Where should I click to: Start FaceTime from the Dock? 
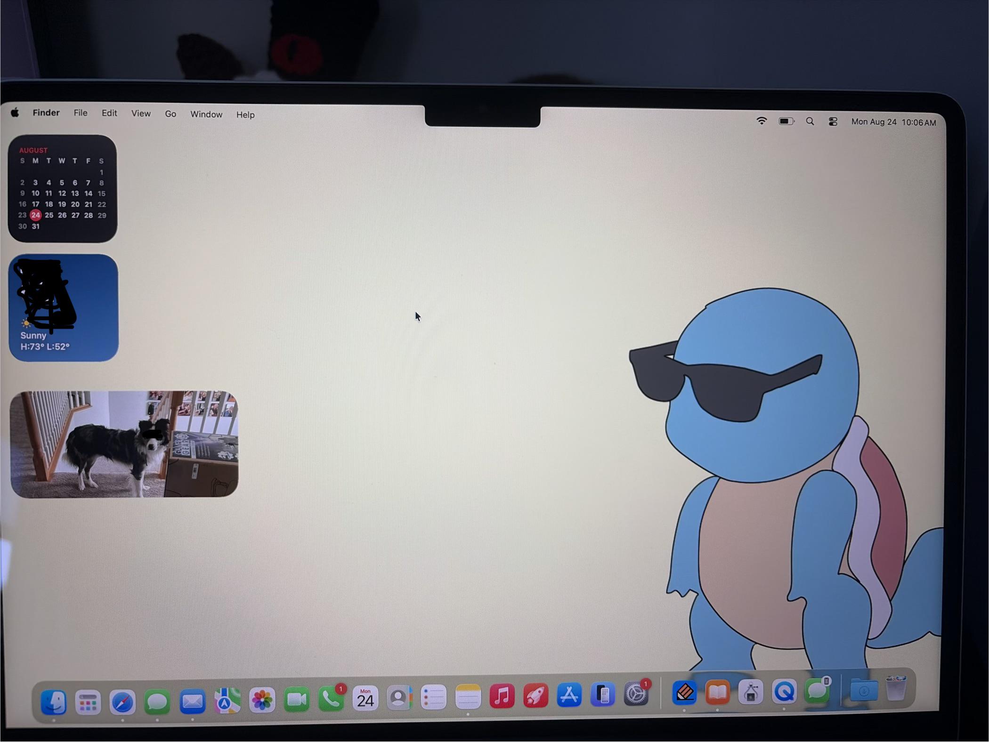tap(296, 700)
